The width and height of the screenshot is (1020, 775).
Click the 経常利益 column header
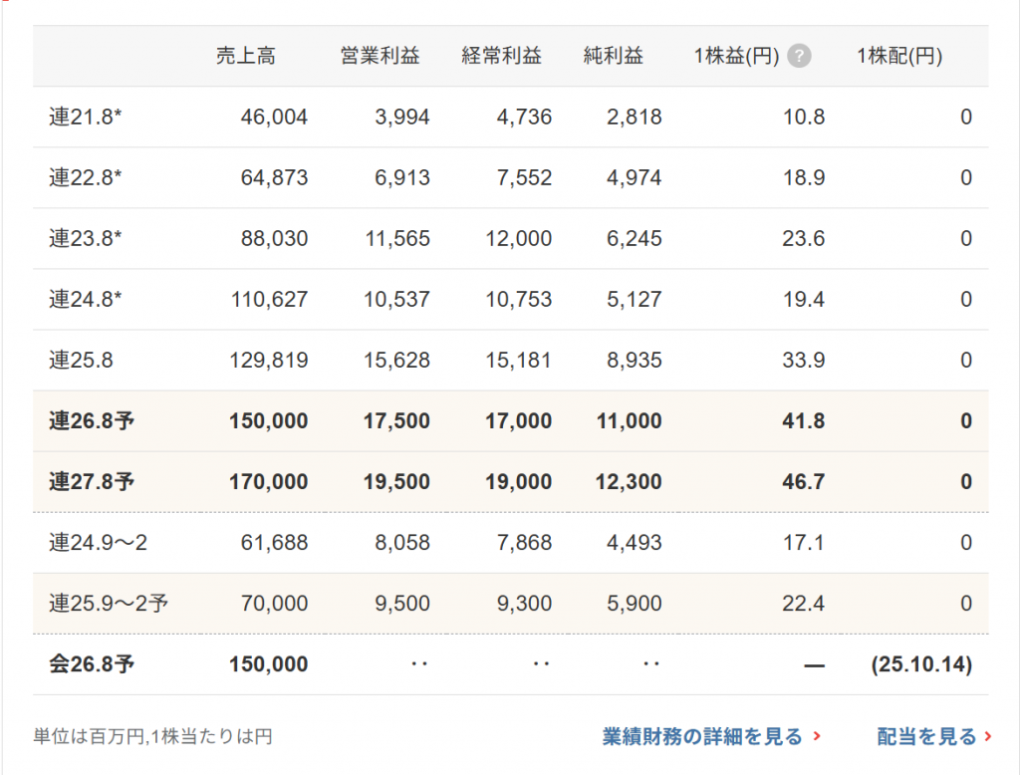(501, 57)
